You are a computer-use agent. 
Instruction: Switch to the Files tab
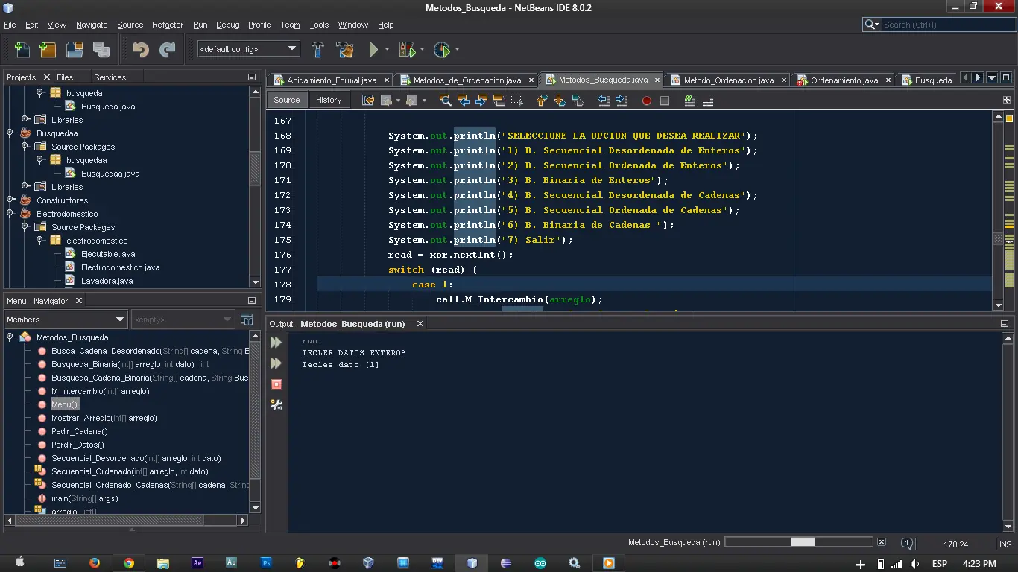click(x=66, y=77)
